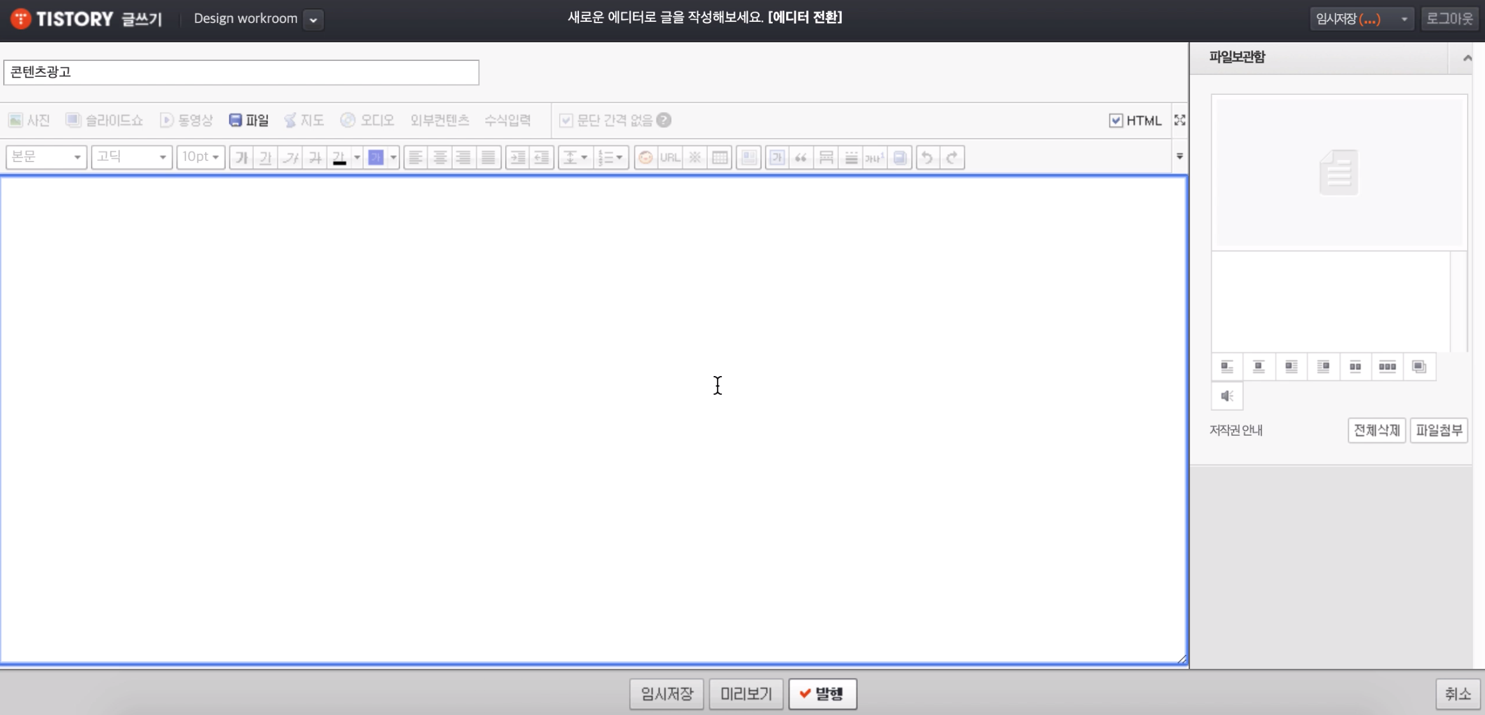This screenshot has height=715, width=1485.
Task: Click the post title input field
Action: point(241,72)
